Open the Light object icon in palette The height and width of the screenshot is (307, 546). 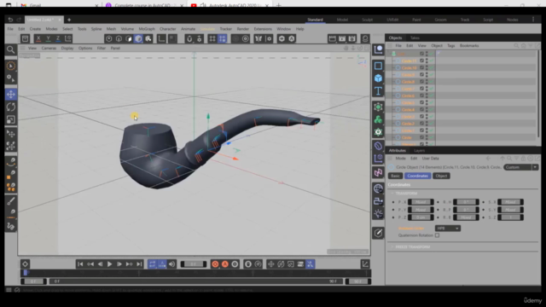378,214
